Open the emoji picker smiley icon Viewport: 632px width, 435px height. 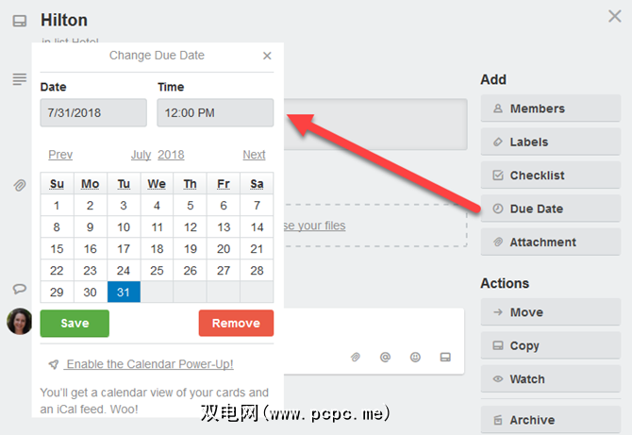(415, 358)
